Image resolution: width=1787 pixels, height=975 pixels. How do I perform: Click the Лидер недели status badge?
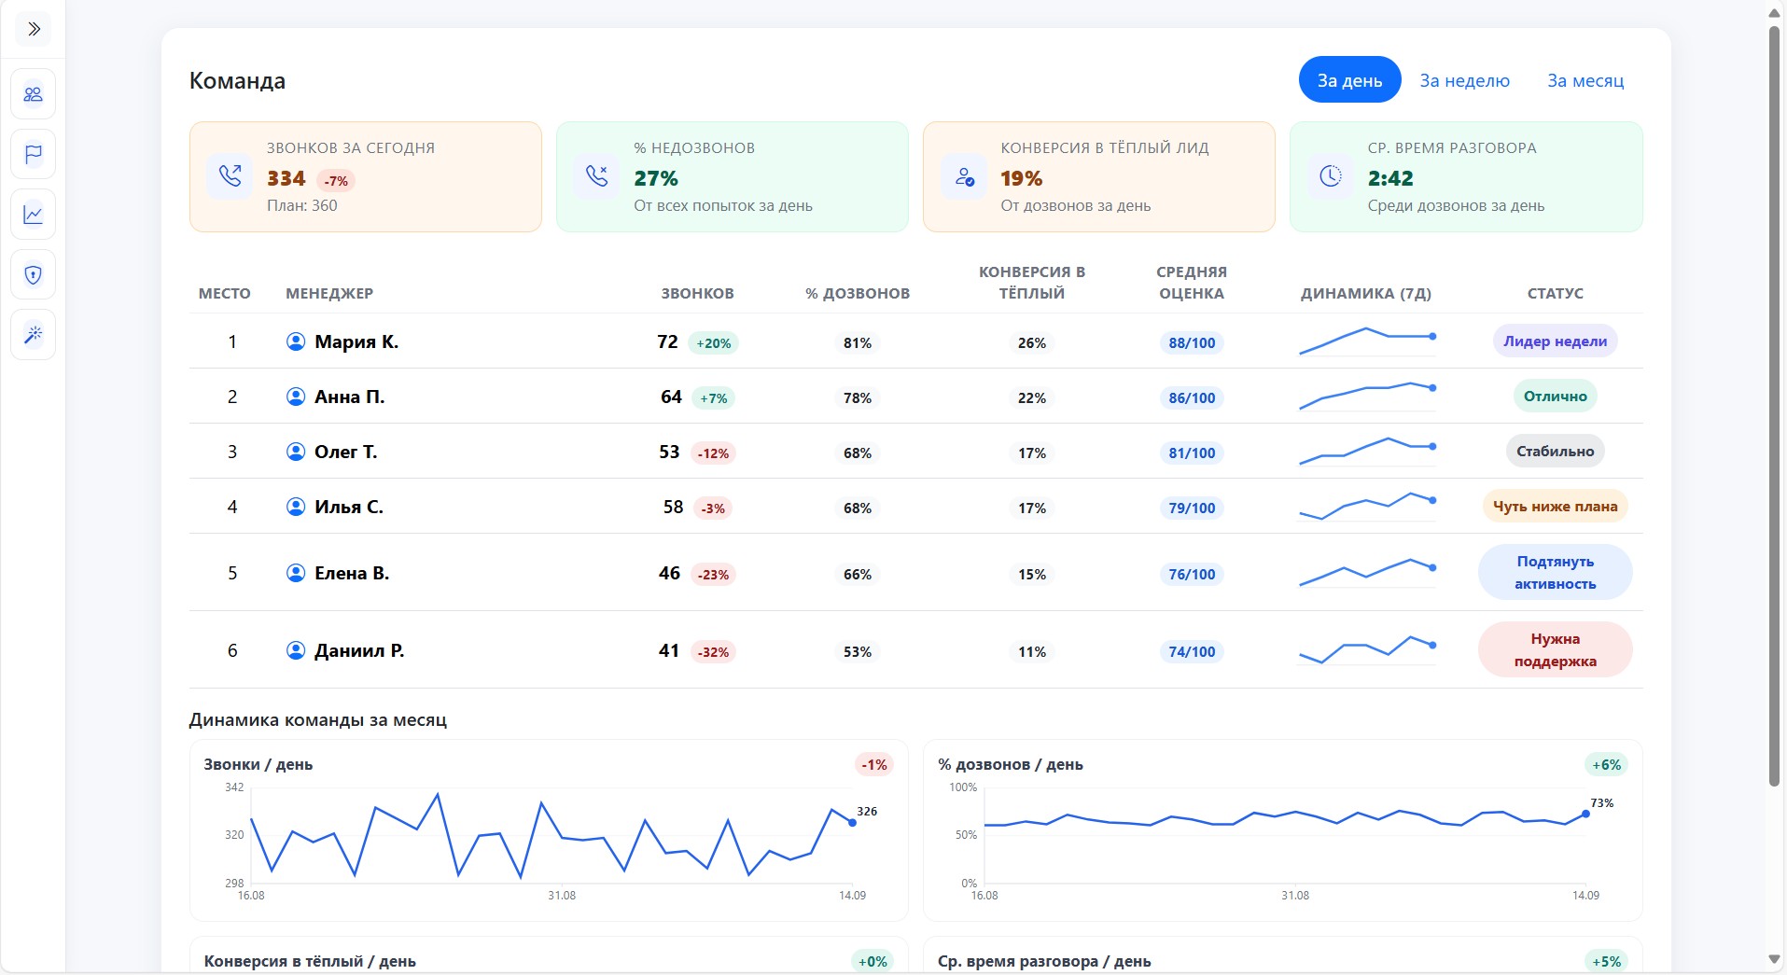pyautogui.click(x=1555, y=341)
